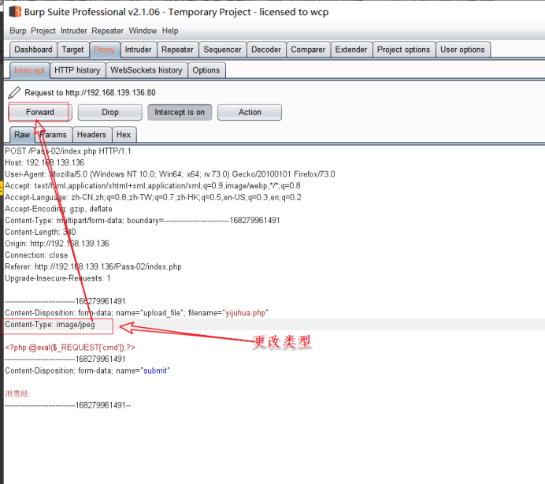Open the User options tab
Screen dimensions: 545x484
click(462, 50)
